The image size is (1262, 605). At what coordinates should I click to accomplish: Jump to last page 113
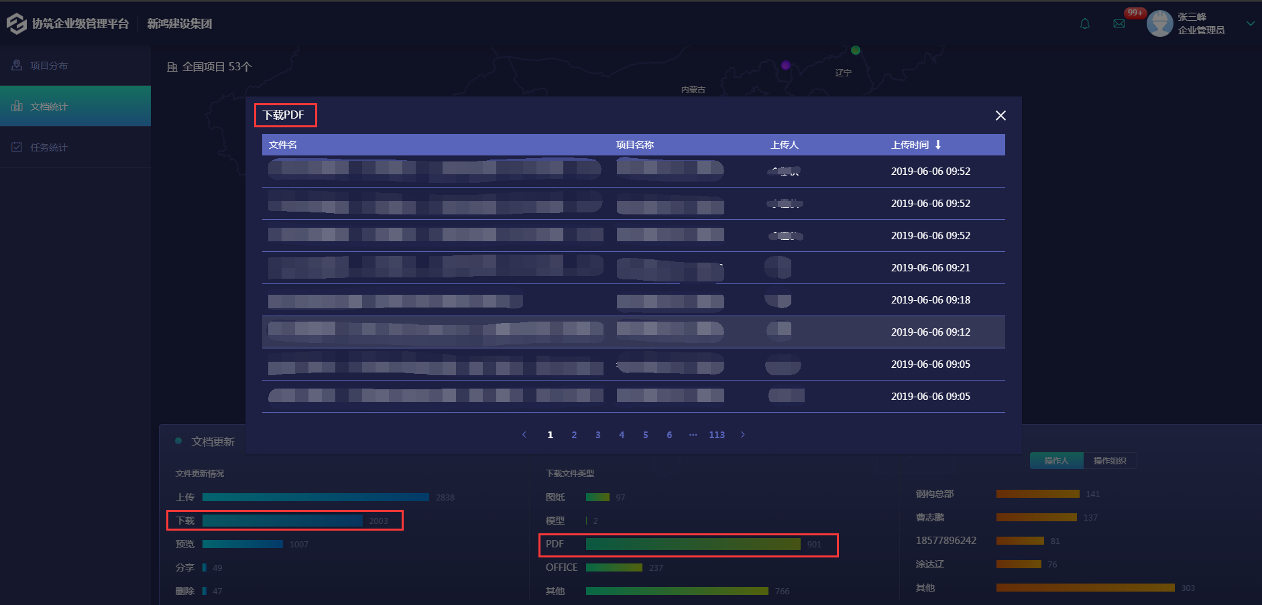(717, 435)
